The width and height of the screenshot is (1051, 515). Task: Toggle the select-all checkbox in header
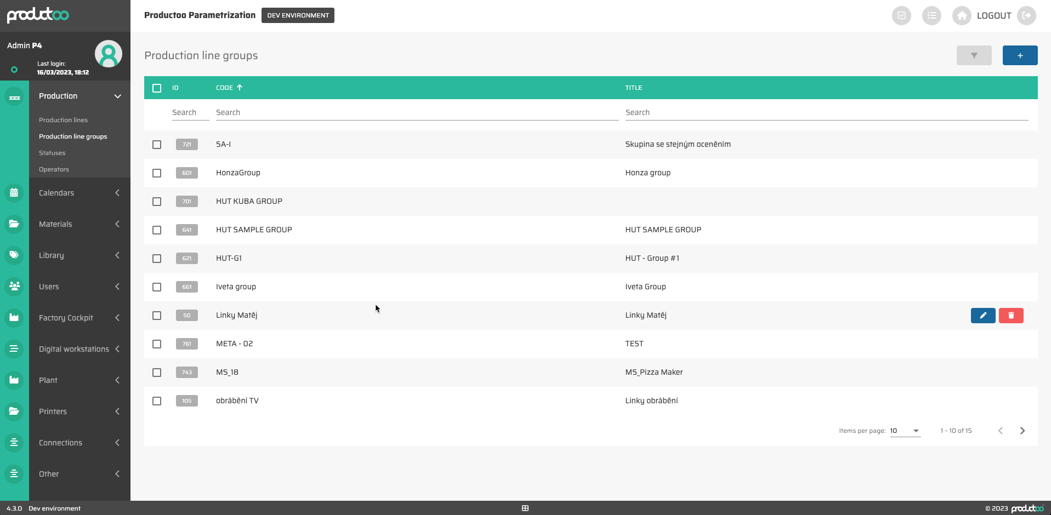click(x=157, y=88)
